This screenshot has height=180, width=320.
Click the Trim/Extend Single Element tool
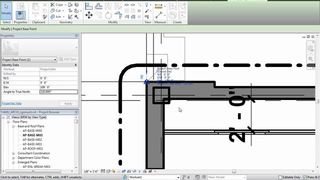126,16
